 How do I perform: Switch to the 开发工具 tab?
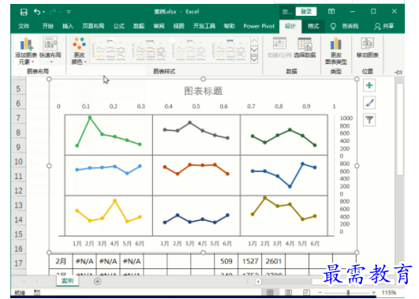[x=204, y=26]
